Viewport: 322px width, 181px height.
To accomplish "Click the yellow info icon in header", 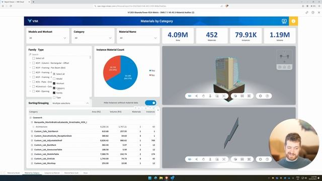I will (x=293, y=21).
